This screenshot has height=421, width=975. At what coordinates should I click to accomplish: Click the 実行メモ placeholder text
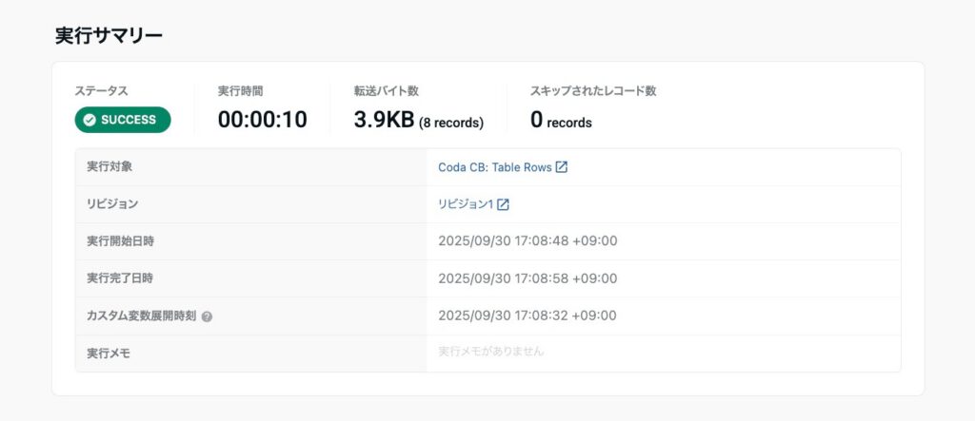tap(490, 352)
